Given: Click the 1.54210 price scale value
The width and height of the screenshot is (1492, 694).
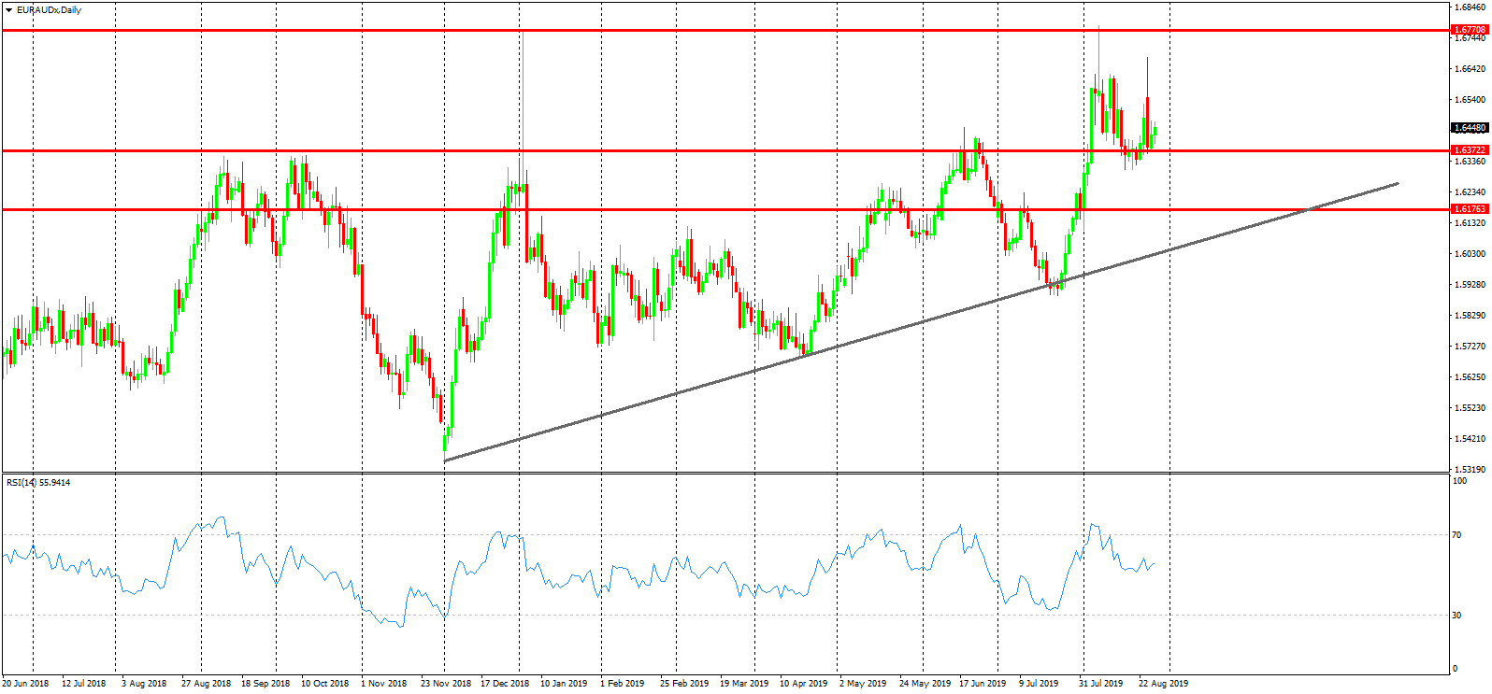Looking at the screenshot, I should pyautogui.click(x=1470, y=439).
